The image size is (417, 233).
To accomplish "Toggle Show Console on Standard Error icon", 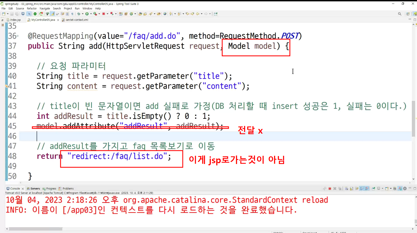I will pos(367,189).
